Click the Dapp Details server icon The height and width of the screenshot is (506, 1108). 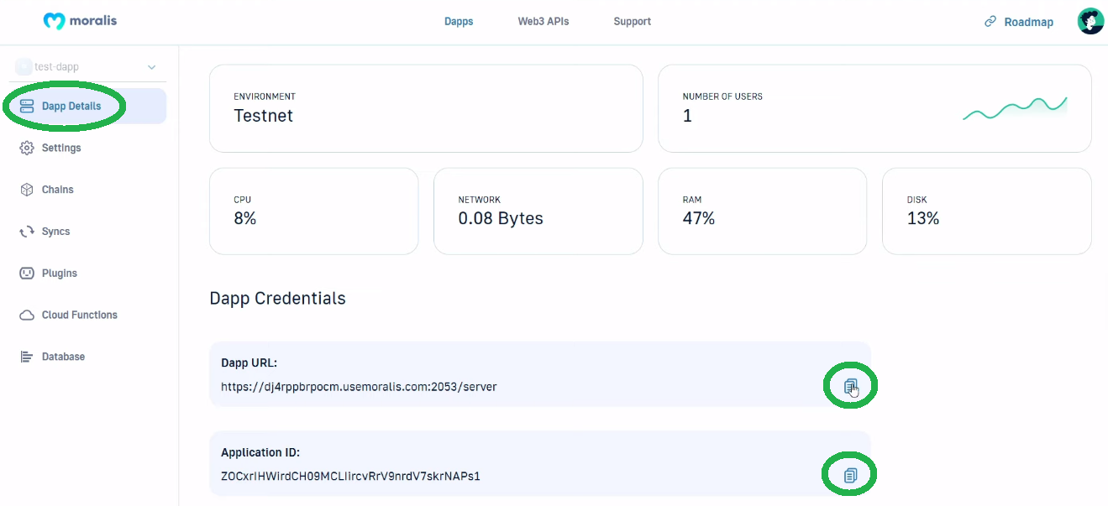tap(27, 107)
